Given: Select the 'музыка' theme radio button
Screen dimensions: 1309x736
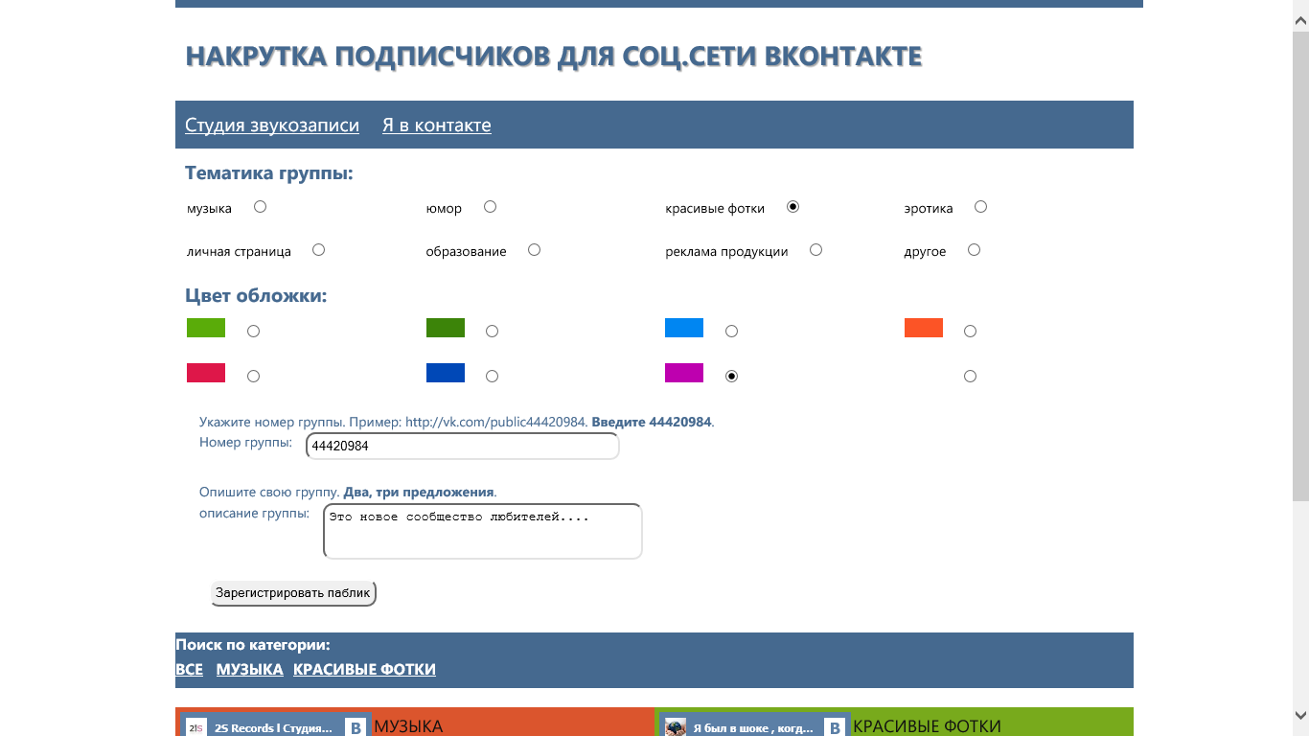Looking at the screenshot, I should pyautogui.click(x=260, y=207).
